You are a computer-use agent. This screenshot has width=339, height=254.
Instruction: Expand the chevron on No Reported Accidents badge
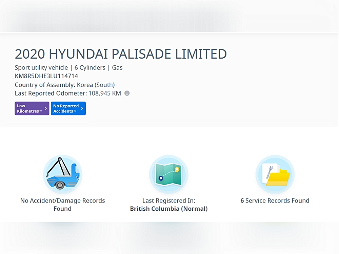click(82, 108)
